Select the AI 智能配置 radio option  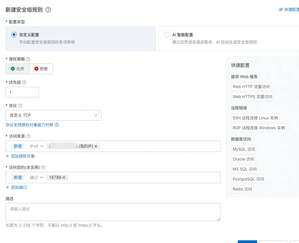point(167,35)
